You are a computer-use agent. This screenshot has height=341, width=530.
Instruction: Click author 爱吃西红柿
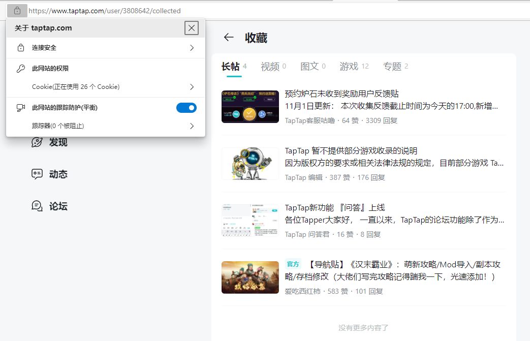click(302, 291)
